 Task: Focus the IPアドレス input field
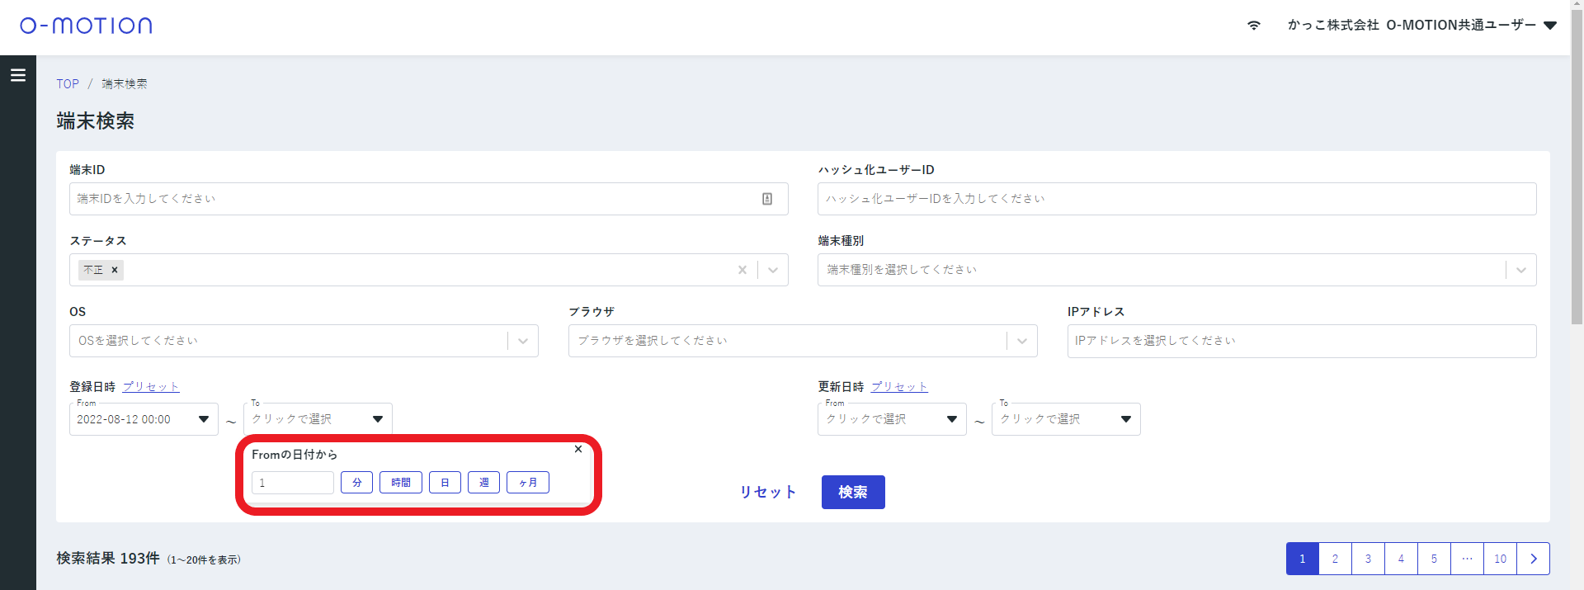1301,341
